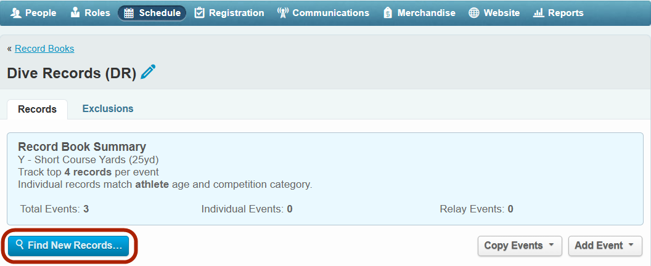This screenshot has height=266, width=651.
Task: Click the Roles person icon
Action: coord(76,13)
